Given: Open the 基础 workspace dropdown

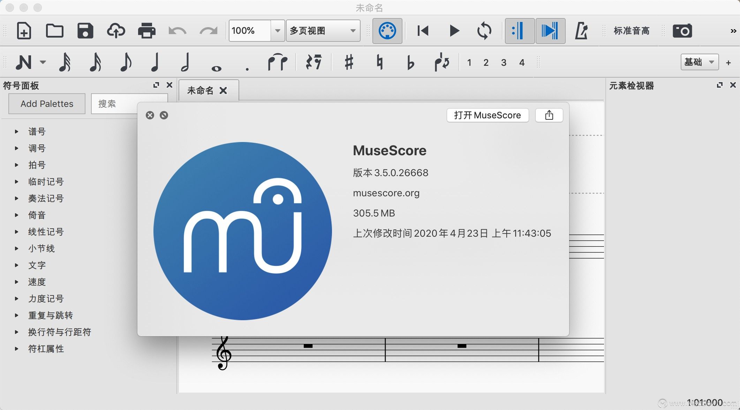Looking at the screenshot, I should pyautogui.click(x=700, y=62).
